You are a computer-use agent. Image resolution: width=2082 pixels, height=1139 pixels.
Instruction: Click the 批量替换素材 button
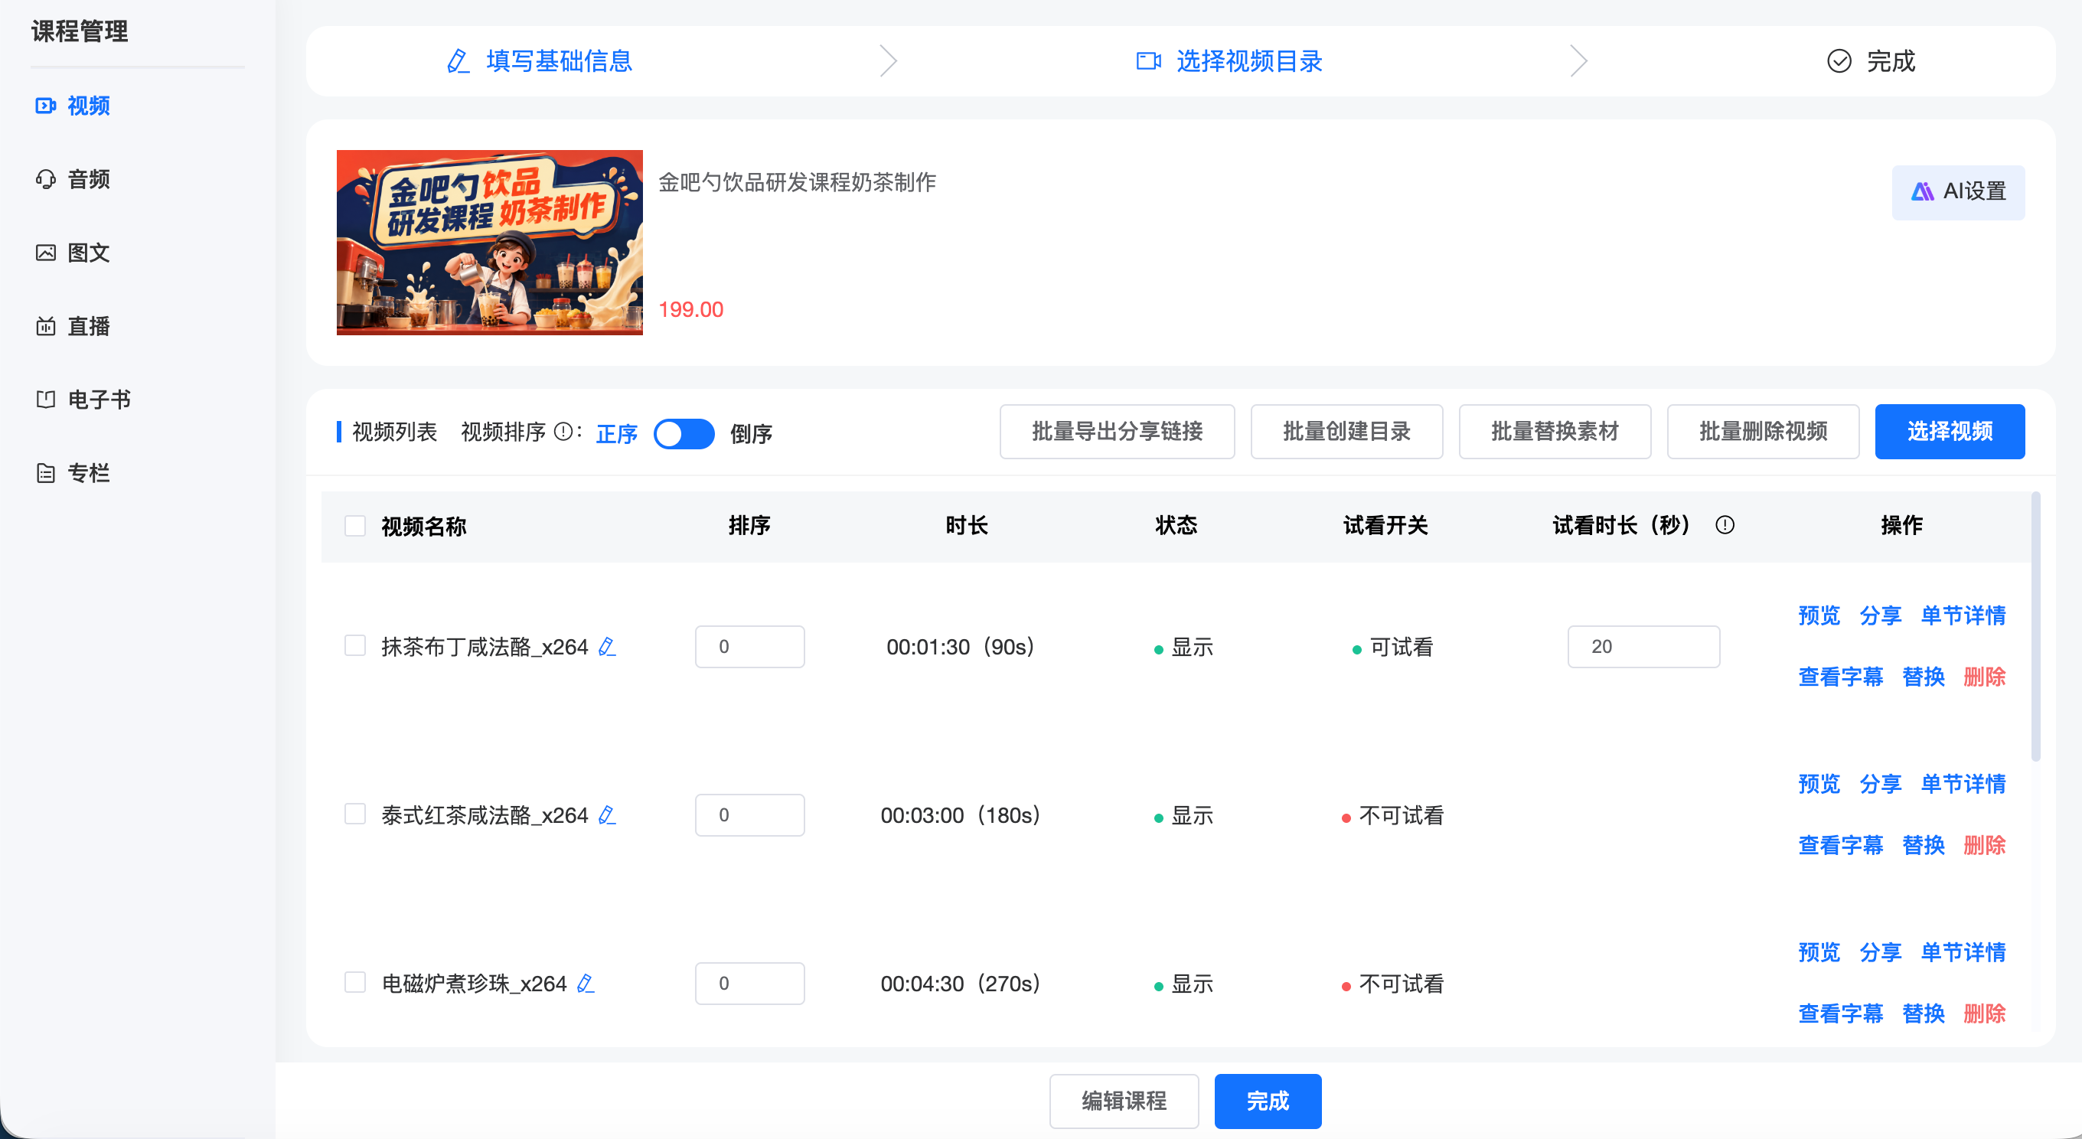tap(1554, 432)
